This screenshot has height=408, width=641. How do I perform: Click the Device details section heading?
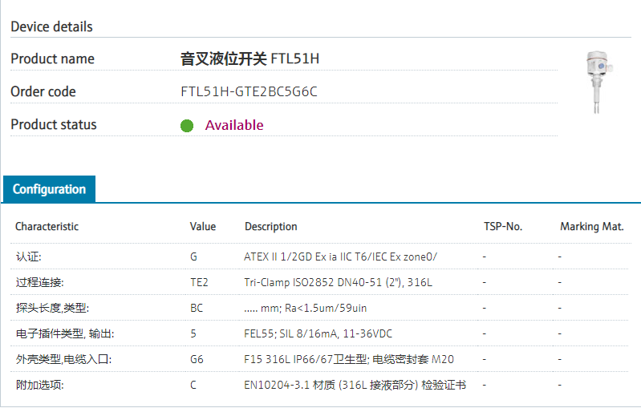click(51, 26)
